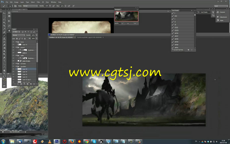Select the Lasso tool
230x144 pixels.
click(4, 20)
